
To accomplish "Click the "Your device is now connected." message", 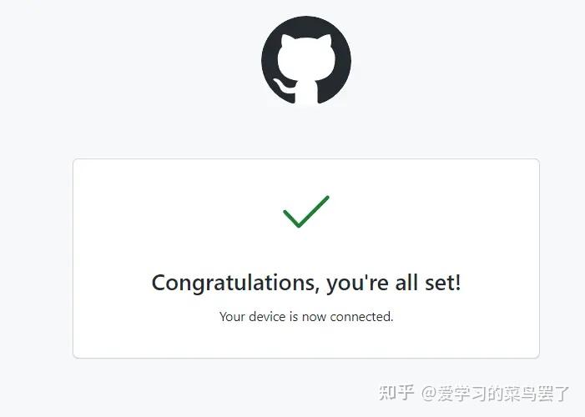I will tap(306, 317).
